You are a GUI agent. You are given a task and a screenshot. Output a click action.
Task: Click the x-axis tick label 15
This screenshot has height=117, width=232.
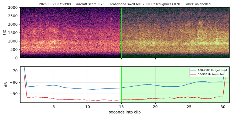pyautogui.click(x=121, y=107)
